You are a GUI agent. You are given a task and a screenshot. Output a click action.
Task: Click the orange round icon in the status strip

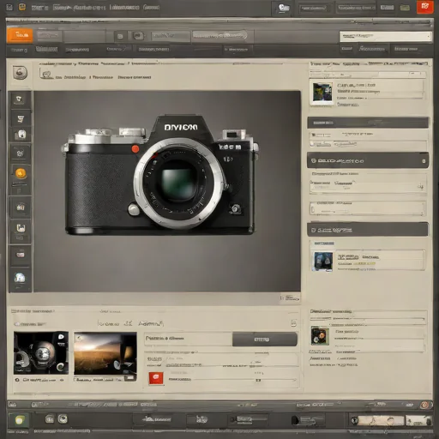click(424, 405)
